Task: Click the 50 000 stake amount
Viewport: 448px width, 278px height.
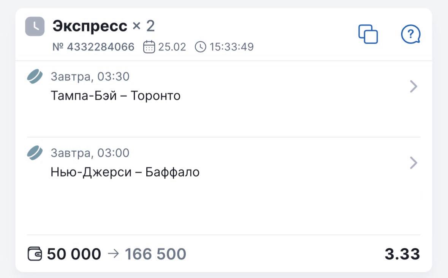Action: pyautogui.click(x=74, y=254)
